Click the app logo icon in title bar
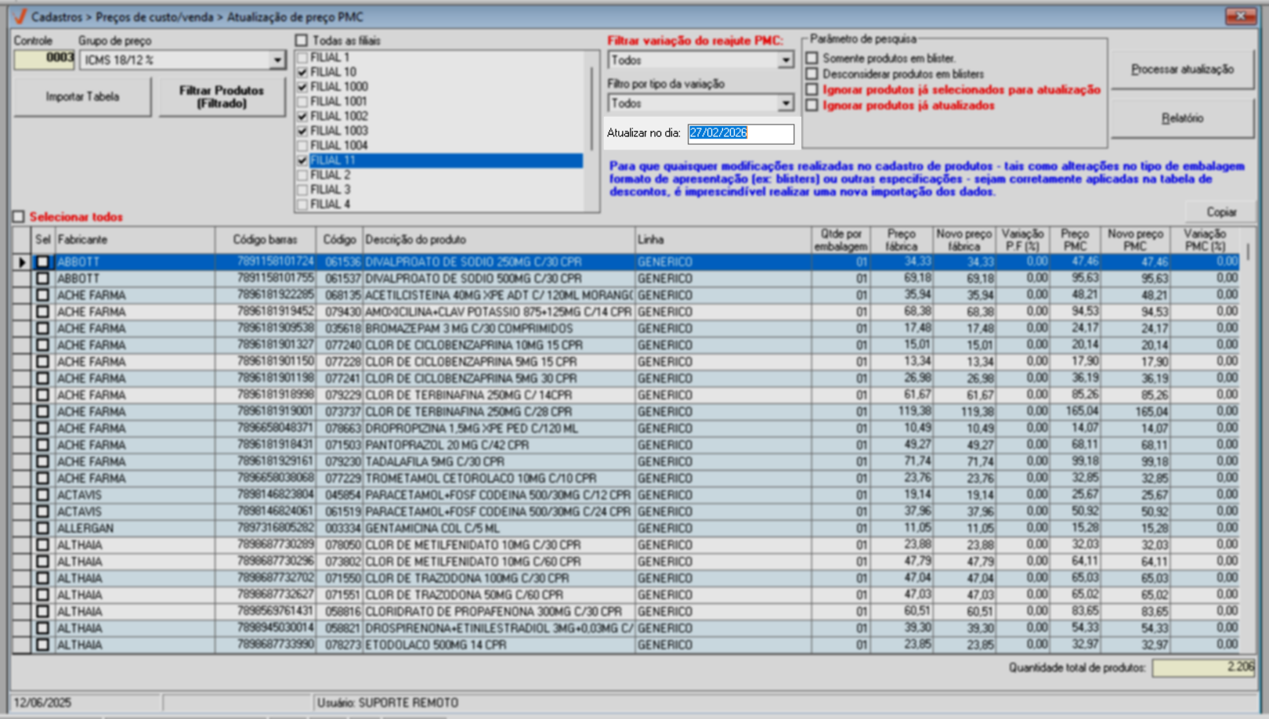This screenshot has width=1269, height=719. [x=20, y=16]
